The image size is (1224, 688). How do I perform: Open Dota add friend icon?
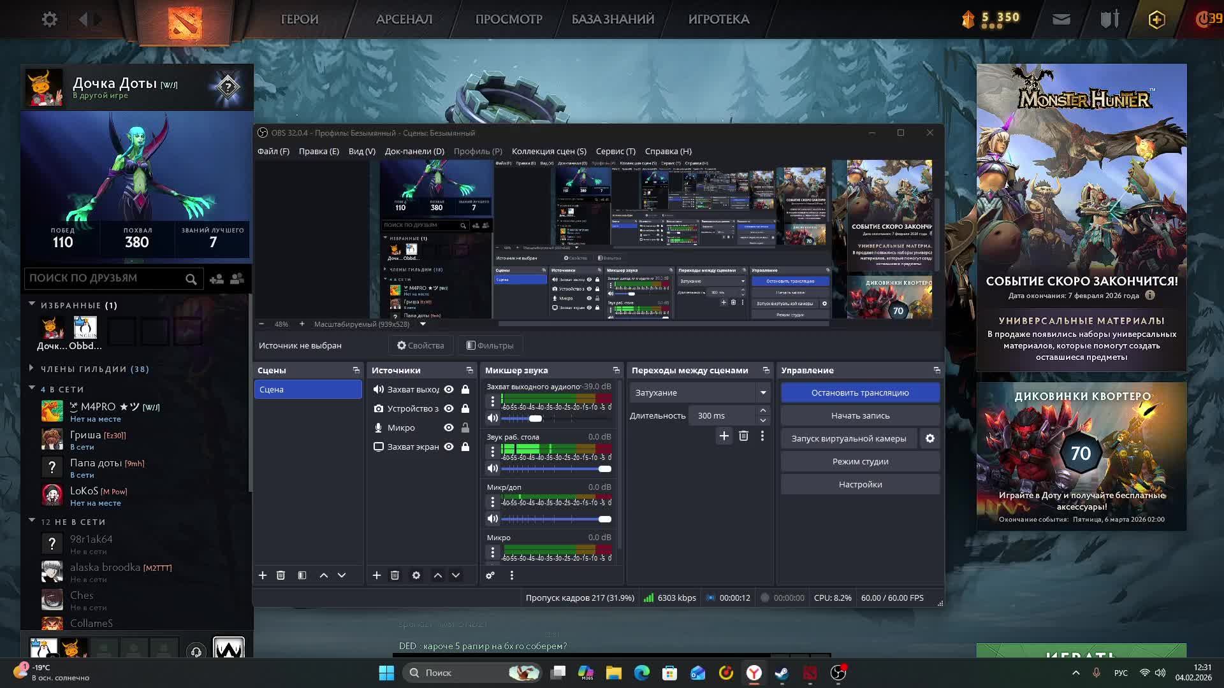[x=217, y=279]
